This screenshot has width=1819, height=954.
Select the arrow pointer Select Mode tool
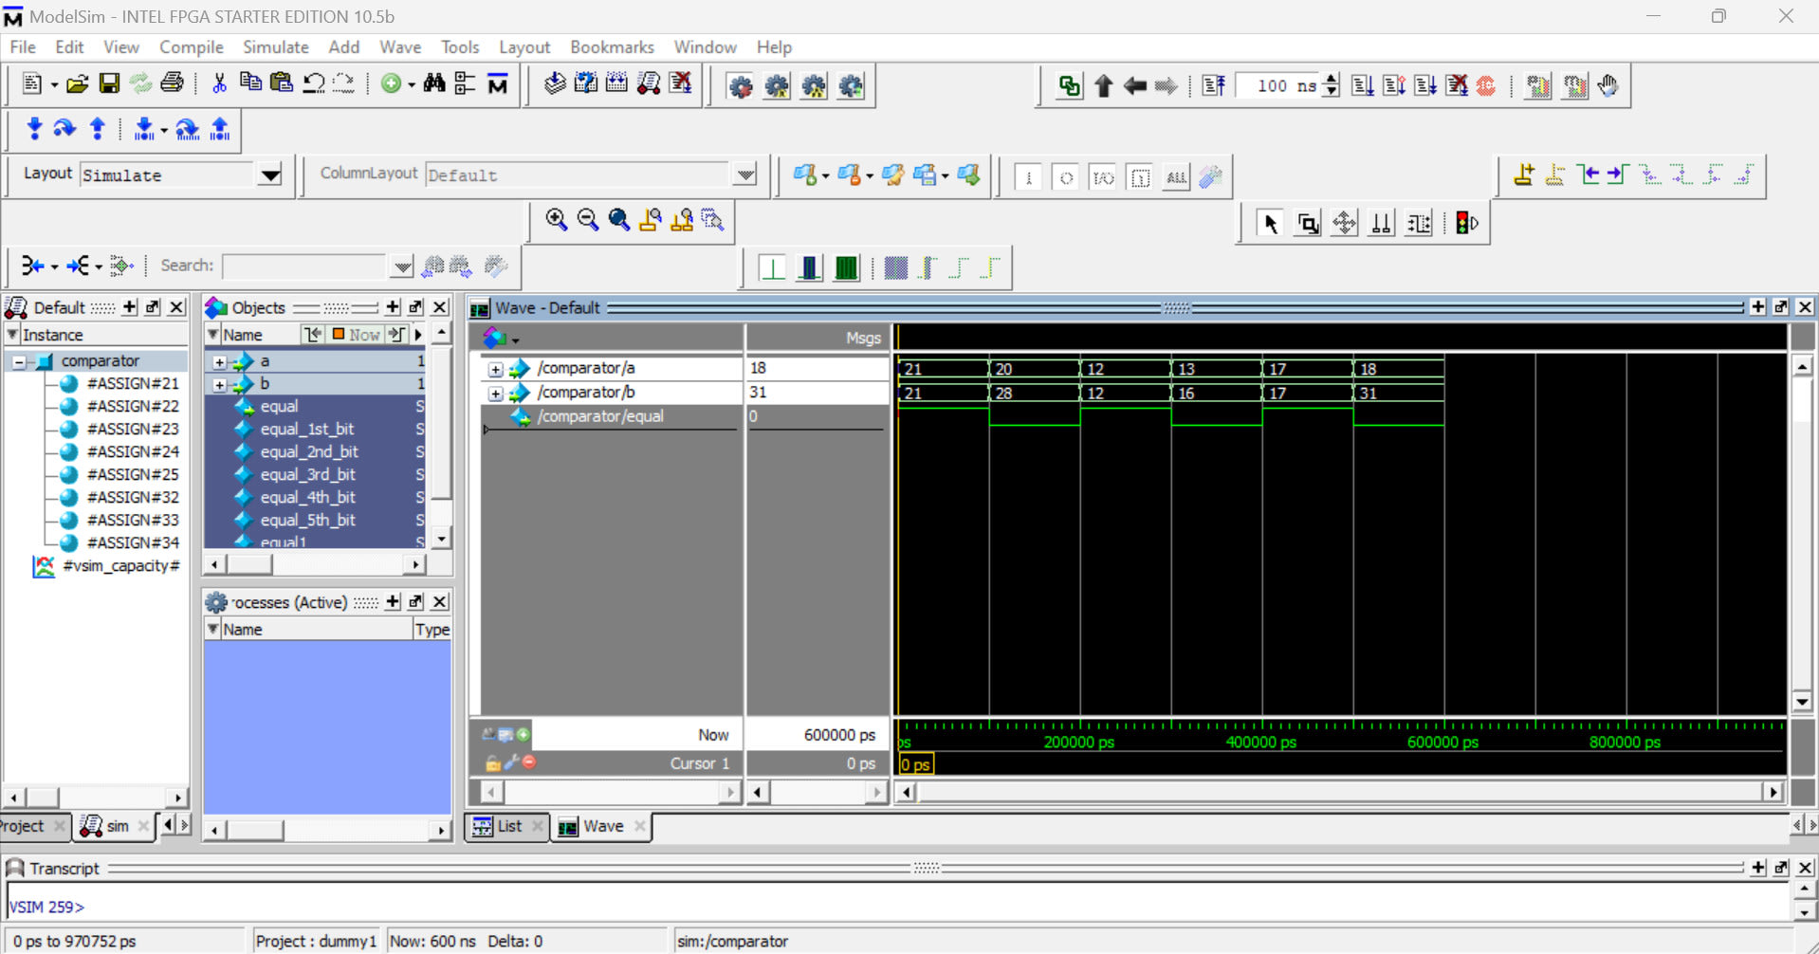(x=1270, y=223)
